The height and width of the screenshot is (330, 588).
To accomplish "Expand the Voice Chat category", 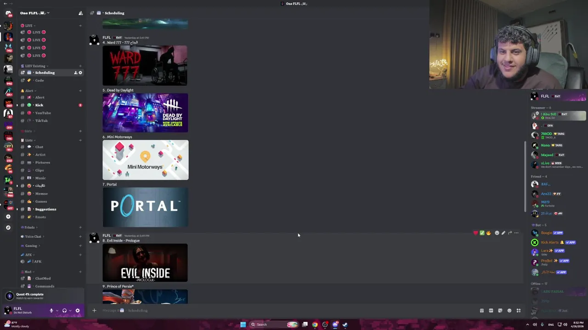I will 32,236.
